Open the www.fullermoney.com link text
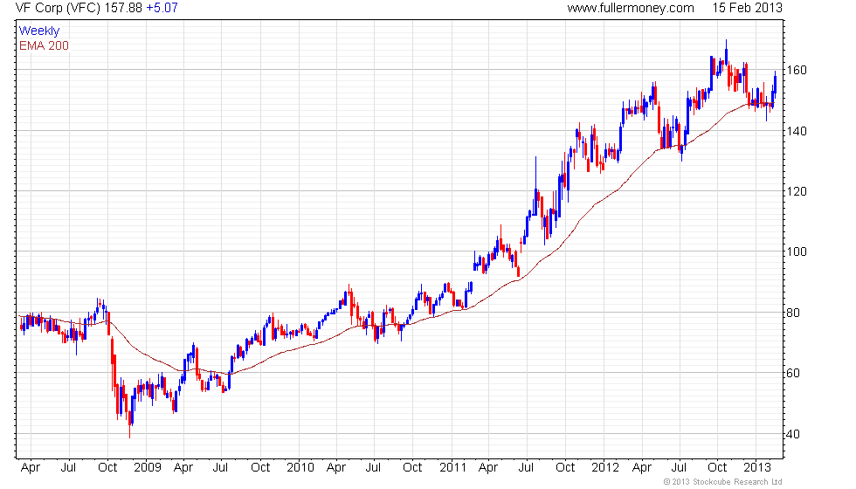This screenshot has height=489, width=856. tap(631, 8)
